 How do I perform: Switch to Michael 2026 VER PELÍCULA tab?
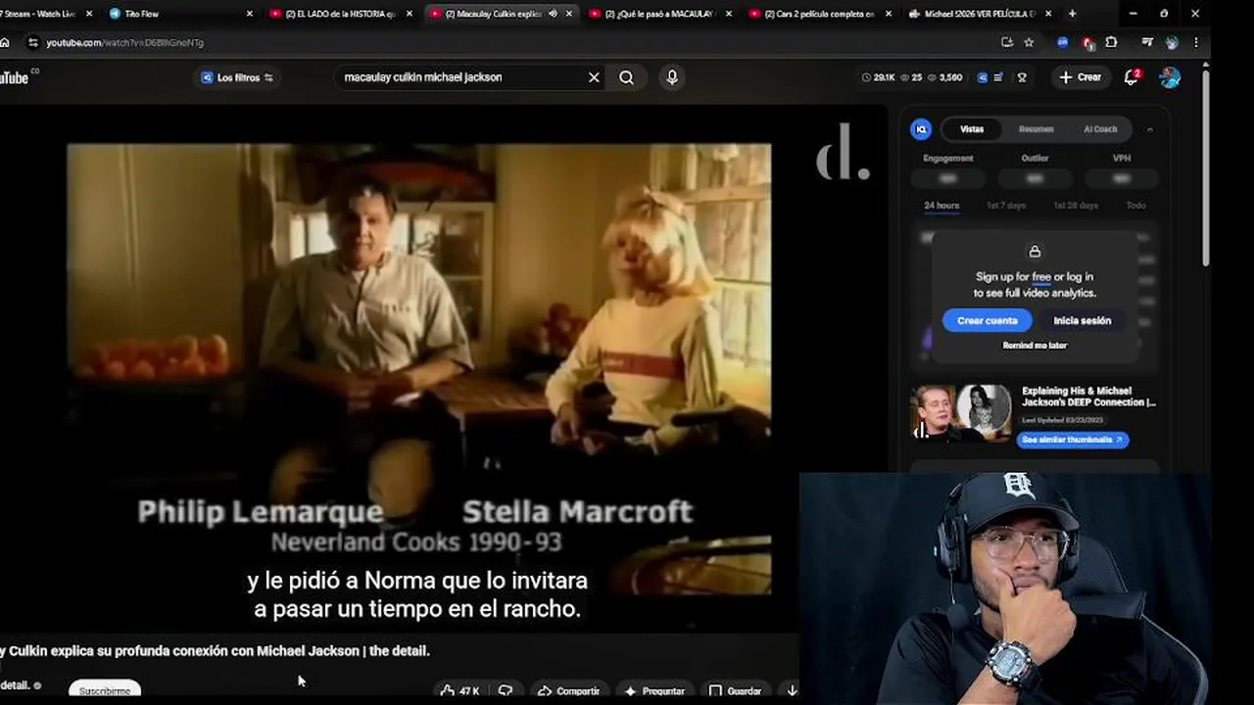pos(978,14)
